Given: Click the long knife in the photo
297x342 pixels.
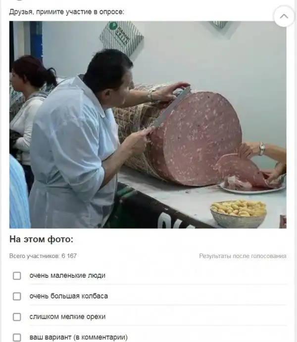Looking at the screenshot, I should tap(169, 109).
